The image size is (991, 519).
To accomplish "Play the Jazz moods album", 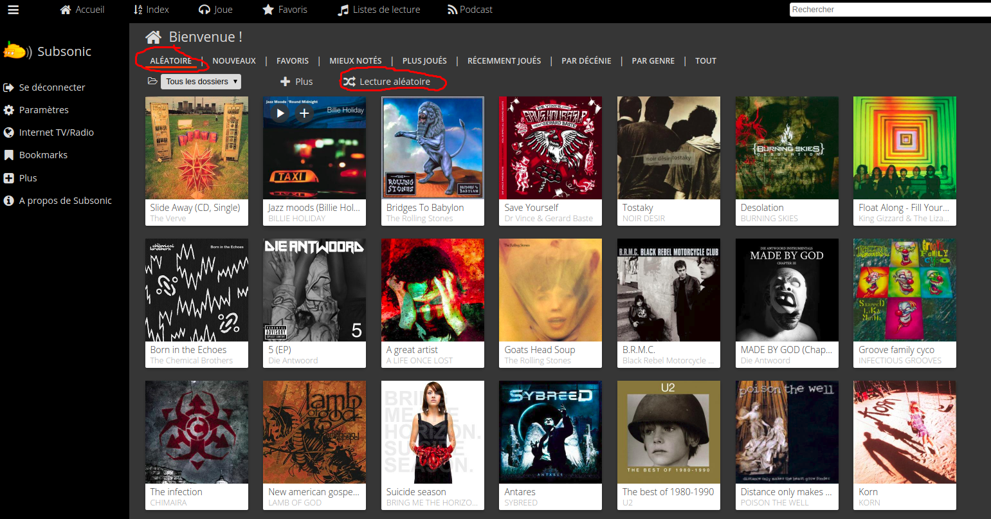I will point(280,113).
